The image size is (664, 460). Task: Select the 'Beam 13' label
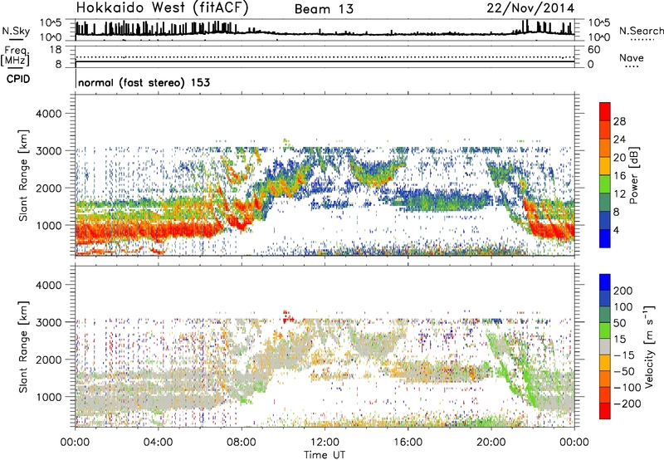(x=324, y=9)
